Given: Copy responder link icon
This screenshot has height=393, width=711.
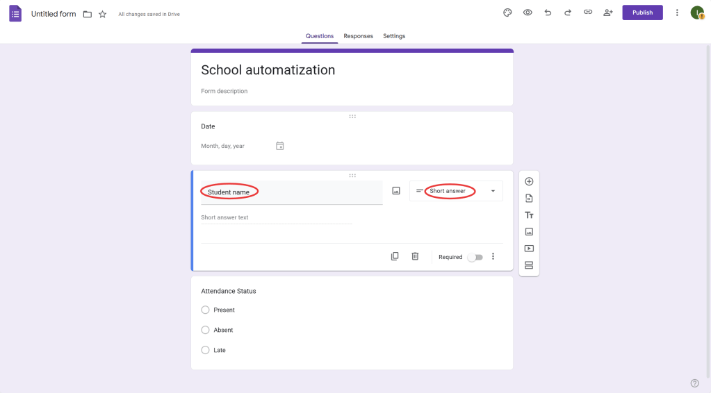Looking at the screenshot, I should [588, 12].
